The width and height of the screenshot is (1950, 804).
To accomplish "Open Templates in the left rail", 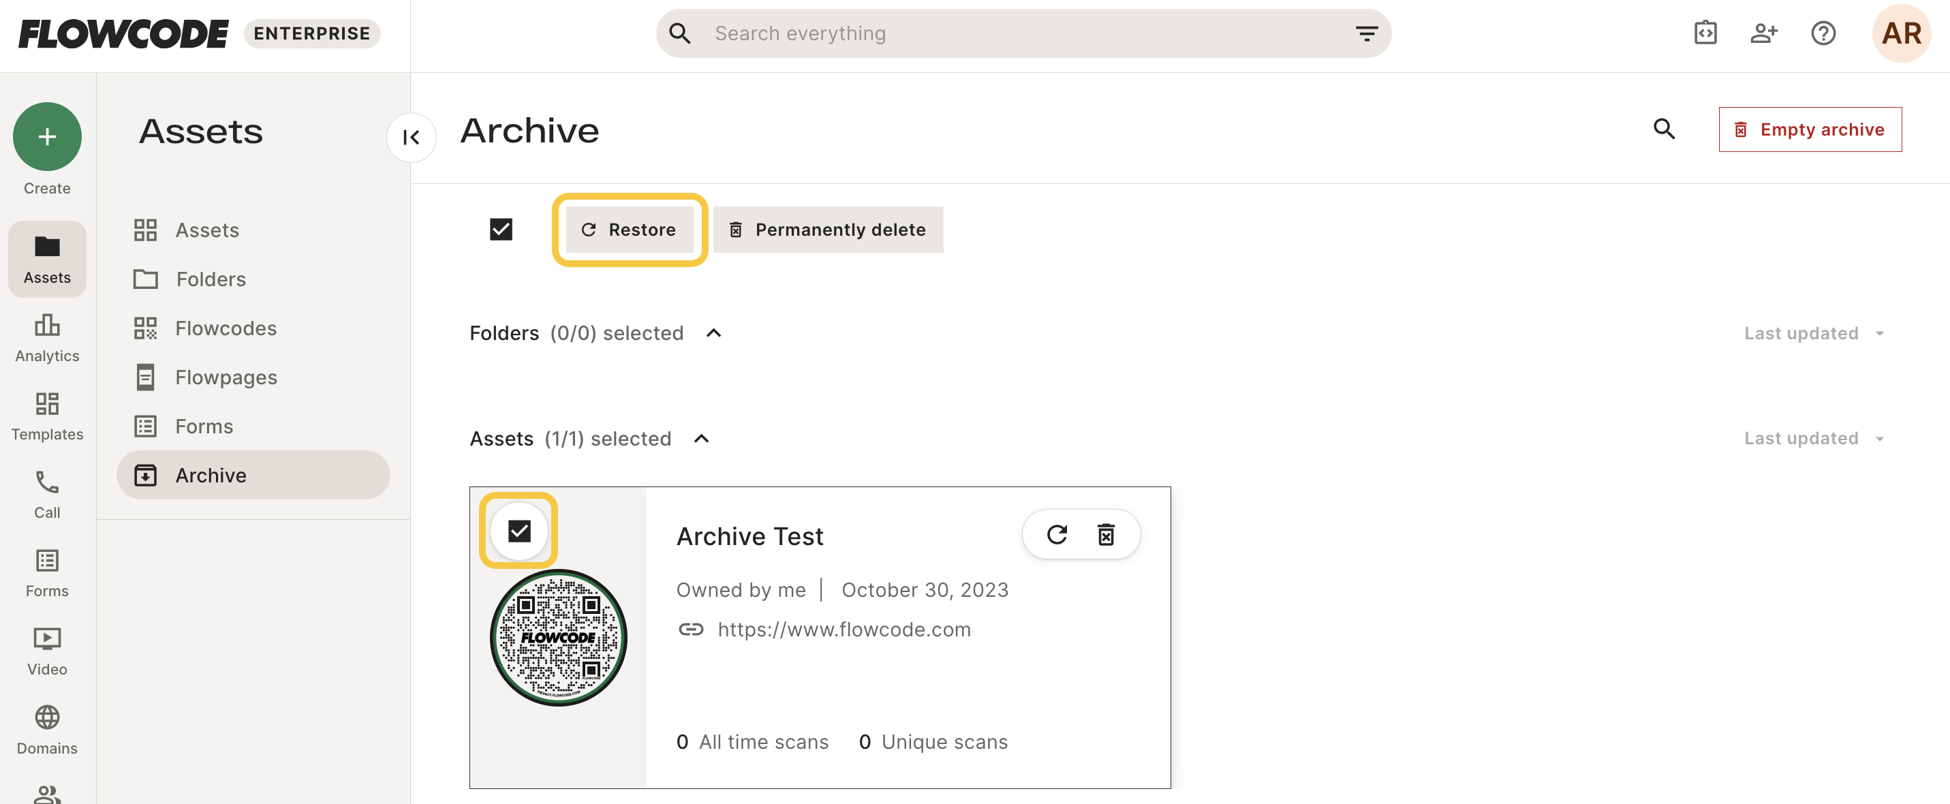I will pyautogui.click(x=47, y=416).
